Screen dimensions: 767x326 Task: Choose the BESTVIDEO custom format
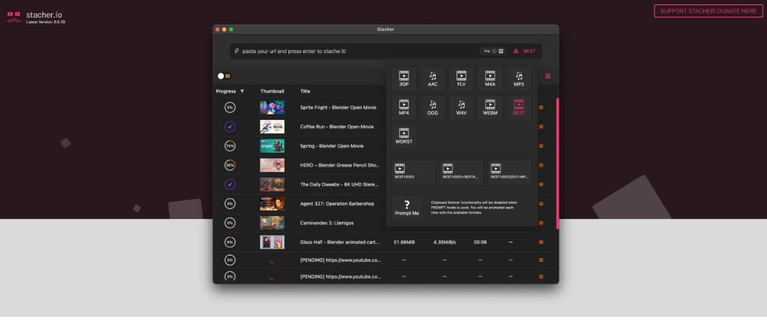point(413,173)
